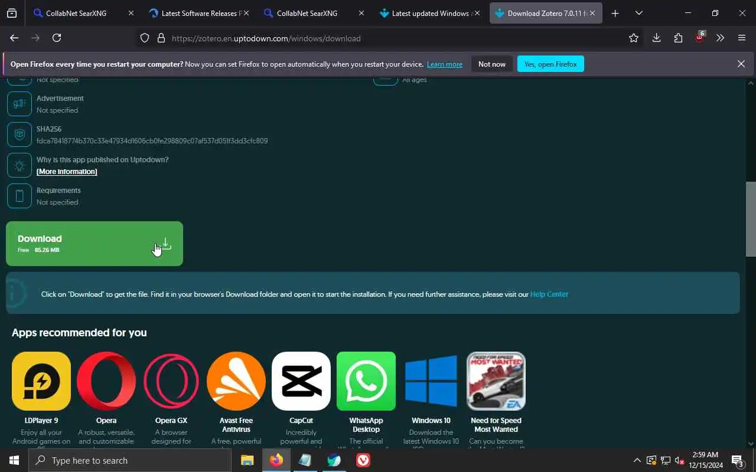Click the info icon in instruction banner

pos(16,293)
